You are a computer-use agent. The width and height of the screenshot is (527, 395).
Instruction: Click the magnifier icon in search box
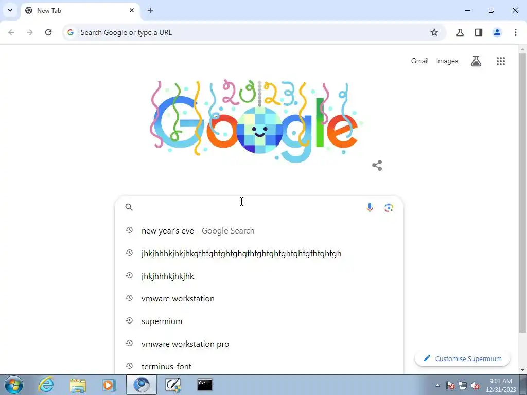tap(129, 207)
